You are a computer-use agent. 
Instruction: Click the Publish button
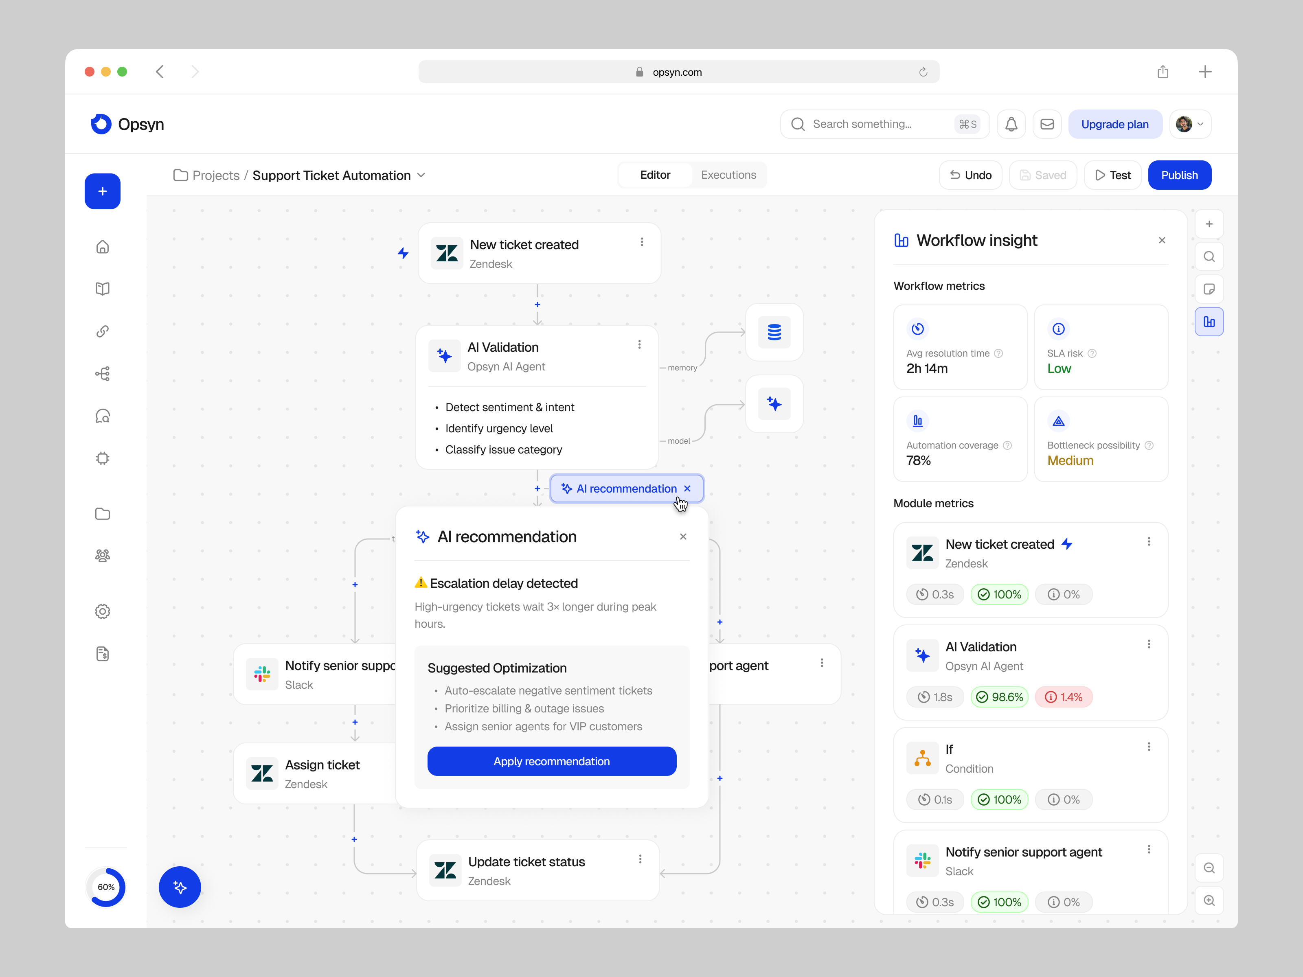(1179, 175)
